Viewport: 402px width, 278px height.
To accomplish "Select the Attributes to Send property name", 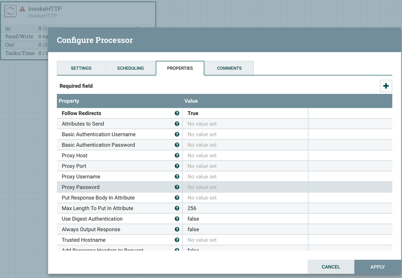I will coord(83,124).
